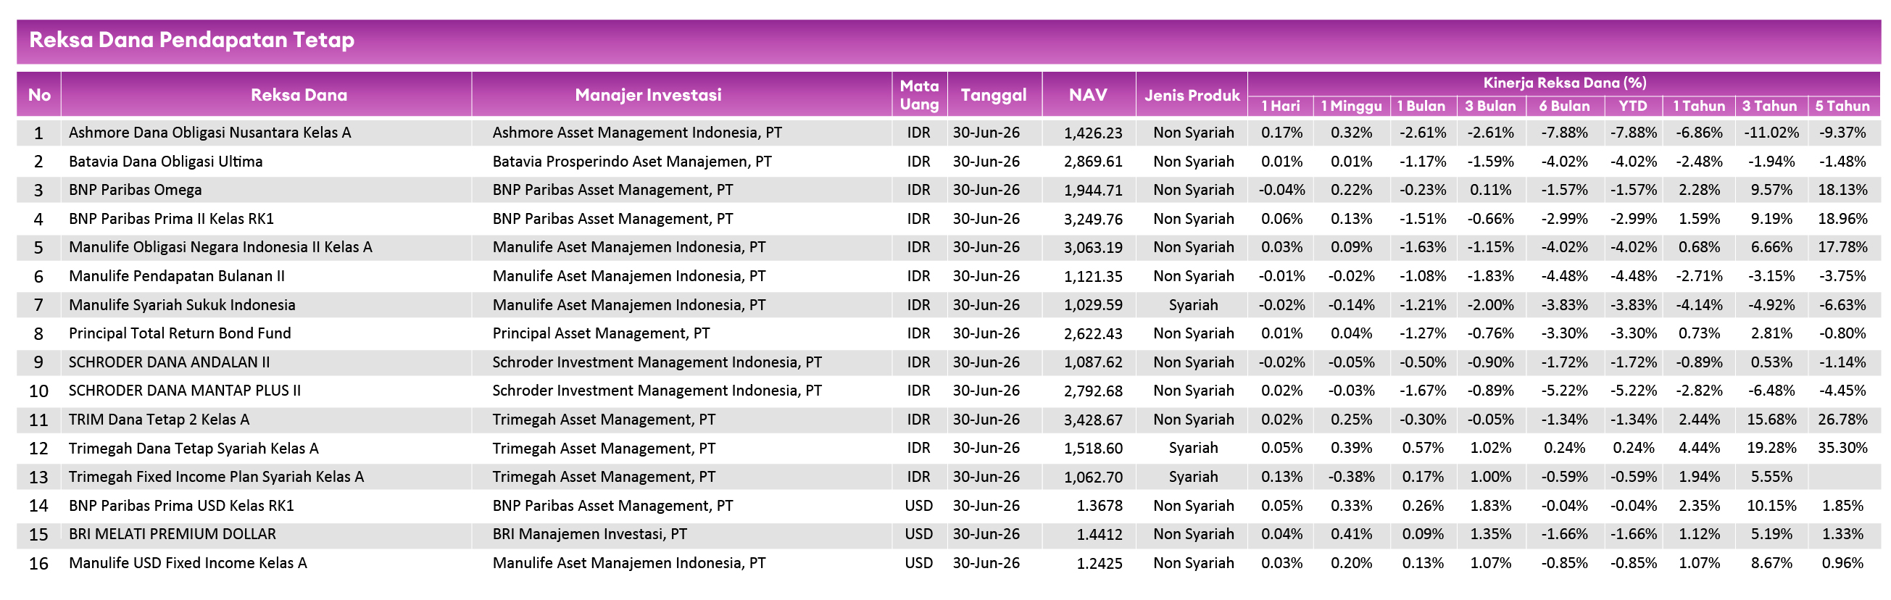
Task: Click the 'NAV' column header
Action: pyautogui.click(x=1088, y=95)
